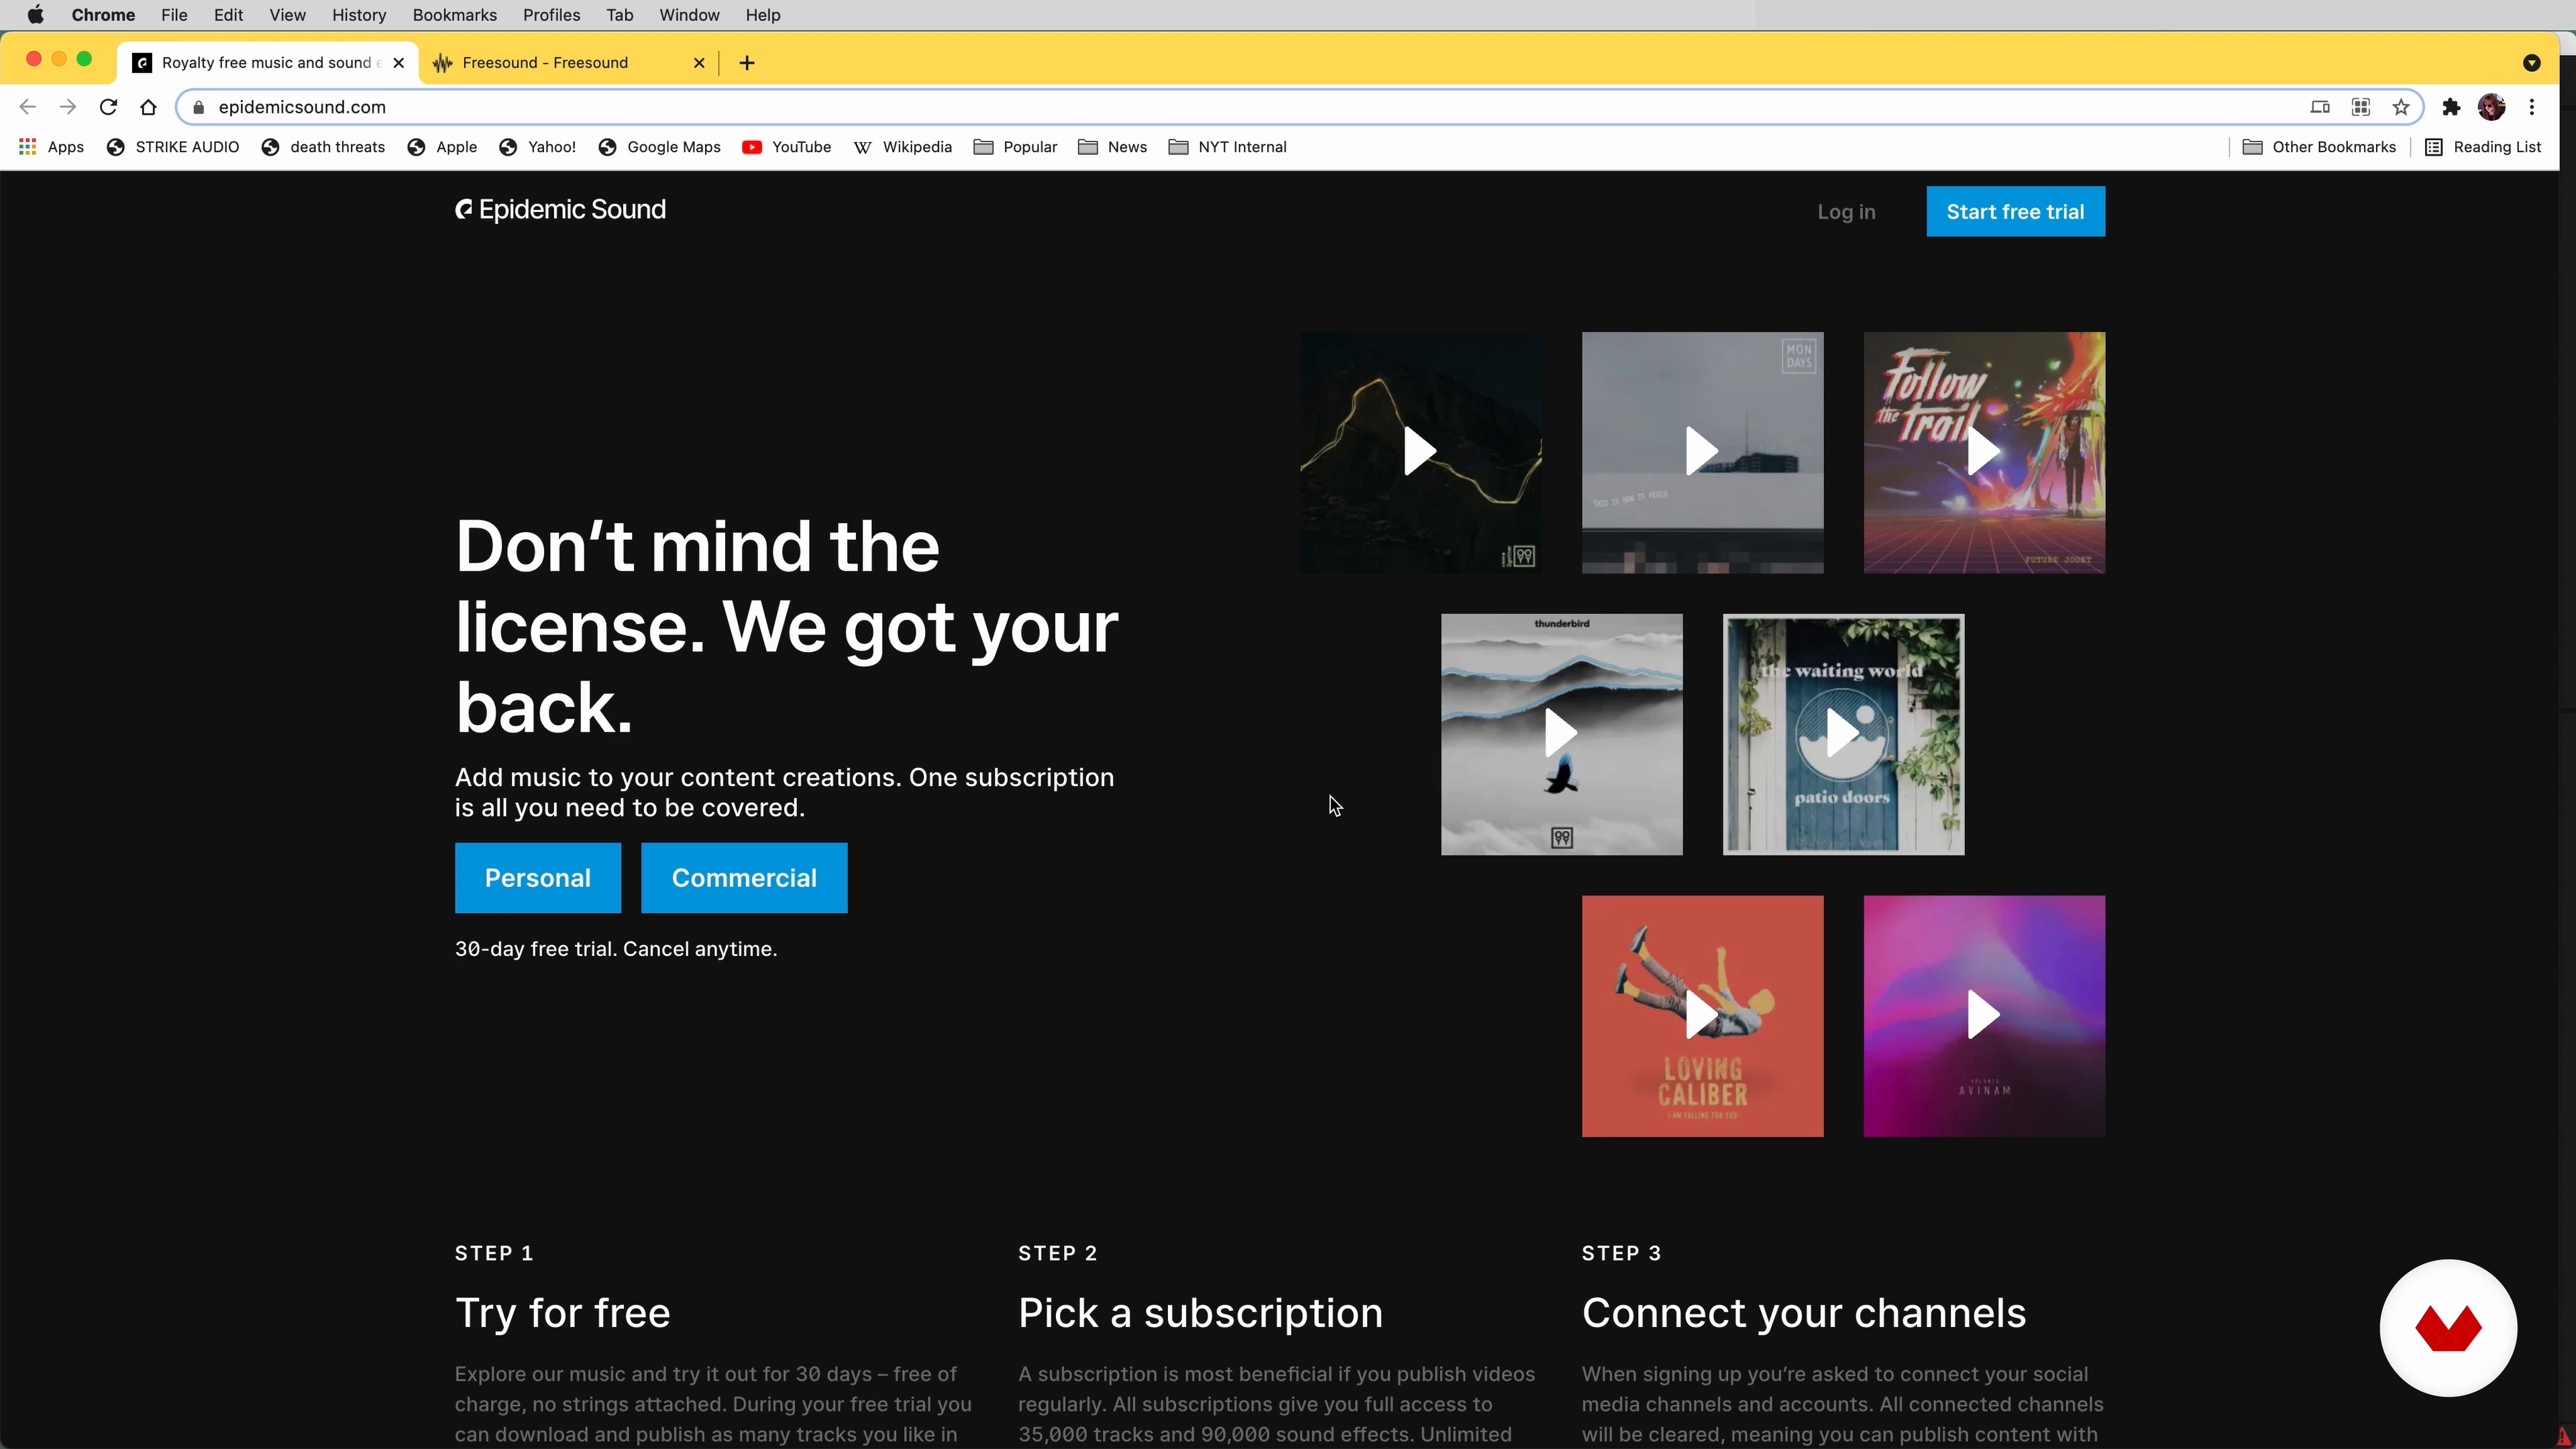Open the red chat widget bubble
The width and height of the screenshot is (2576, 1449).
(x=2447, y=1328)
